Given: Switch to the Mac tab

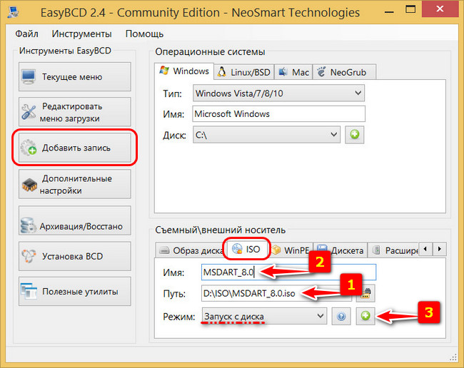Looking at the screenshot, I should click(x=293, y=72).
